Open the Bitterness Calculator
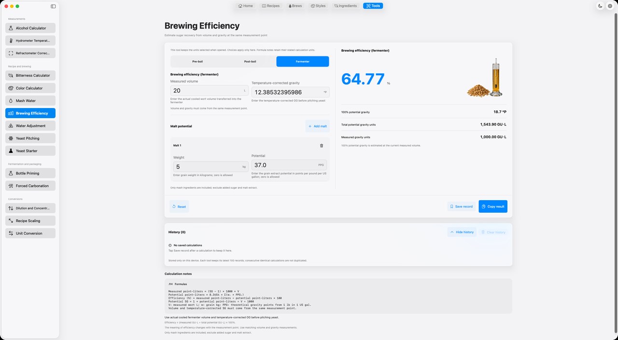This screenshot has height=340, width=618. pos(30,75)
